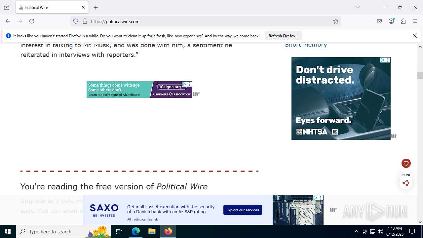Screen dimensions: 423x238
Task: Click the Firefox taskbar icon
Action: pyautogui.click(x=168, y=231)
